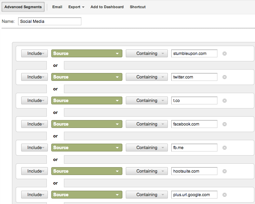Open Include dropdown in plus.url.google.com row
The width and height of the screenshot is (255, 204).
tap(35, 194)
